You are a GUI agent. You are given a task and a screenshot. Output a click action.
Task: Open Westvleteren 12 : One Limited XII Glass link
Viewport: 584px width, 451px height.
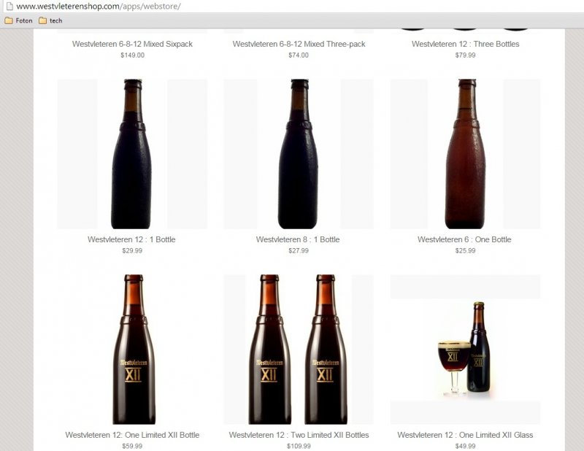465,435
